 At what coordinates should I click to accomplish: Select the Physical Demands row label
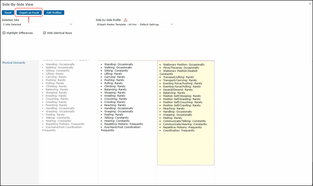pyautogui.click(x=14, y=63)
